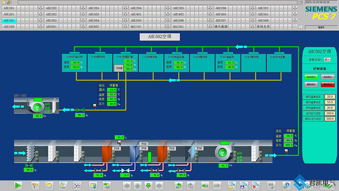Click the 进入 parameter settings button
Viewport: 339px width, 191px height.
click(x=327, y=60)
